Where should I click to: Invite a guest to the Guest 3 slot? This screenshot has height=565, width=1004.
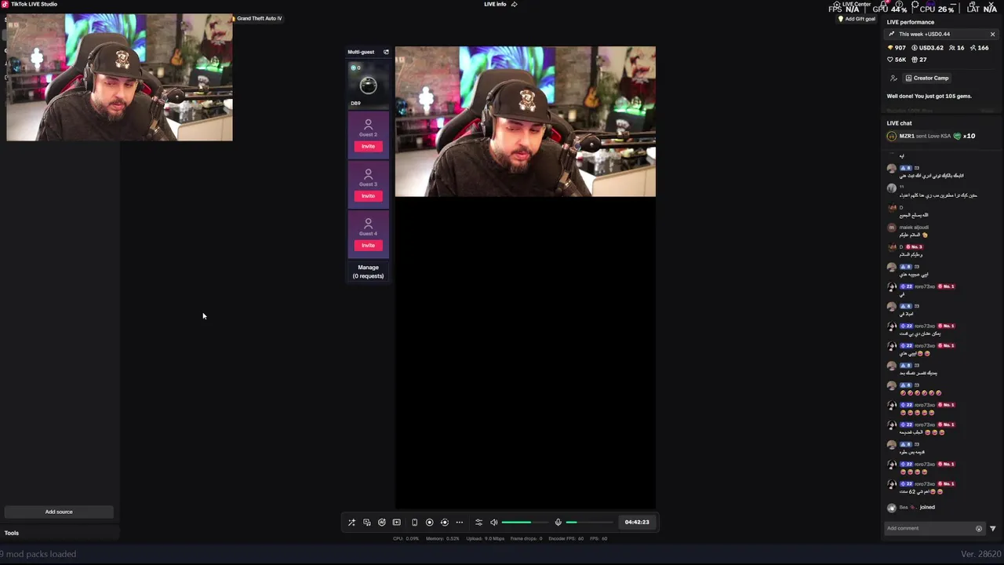click(x=368, y=196)
